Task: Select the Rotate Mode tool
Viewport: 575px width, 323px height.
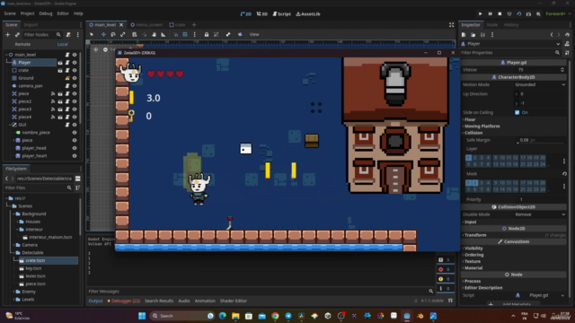Action: pyautogui.click(x=113, y=34)
